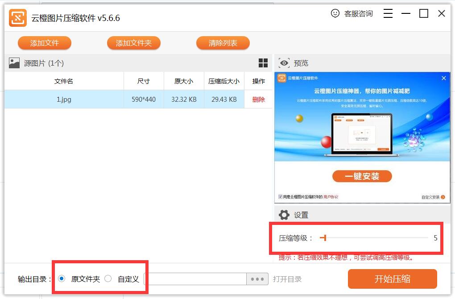Click the 添加文件 button
455x299 pixels.
pos(45,43)
